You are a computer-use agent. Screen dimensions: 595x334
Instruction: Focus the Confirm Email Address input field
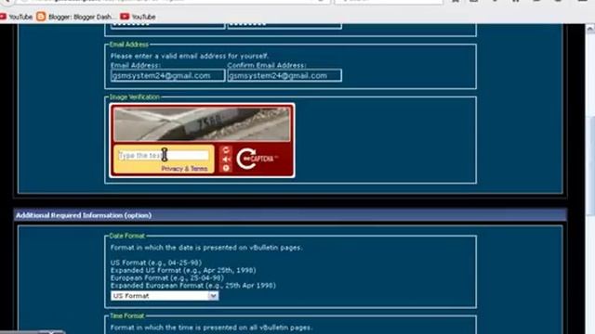tap(284, 75)
